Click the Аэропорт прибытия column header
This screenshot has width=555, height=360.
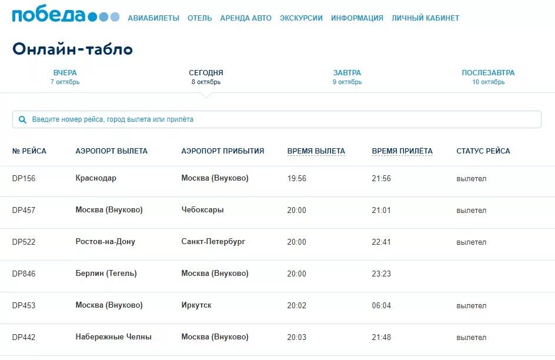tap(223, 151)
